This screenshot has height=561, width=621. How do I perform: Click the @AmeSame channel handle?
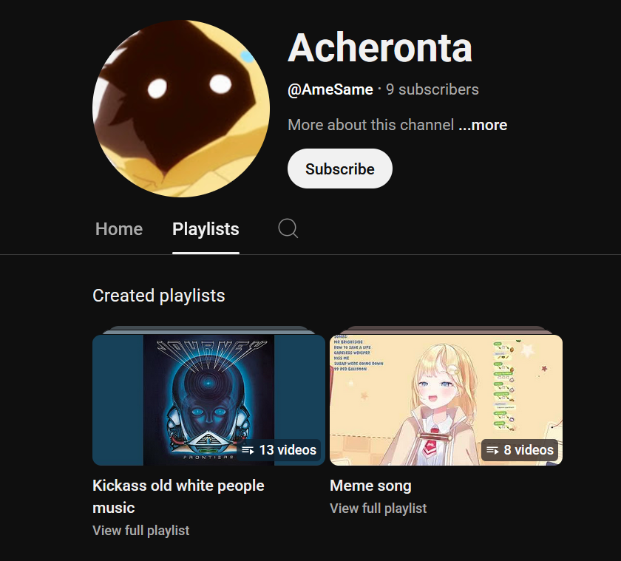point(330,89)
